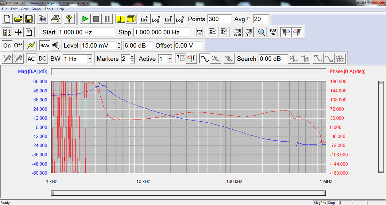Click the yellow marker table icon with blue arrow
This screenshot has width=386, height=205.
(181, 59)
